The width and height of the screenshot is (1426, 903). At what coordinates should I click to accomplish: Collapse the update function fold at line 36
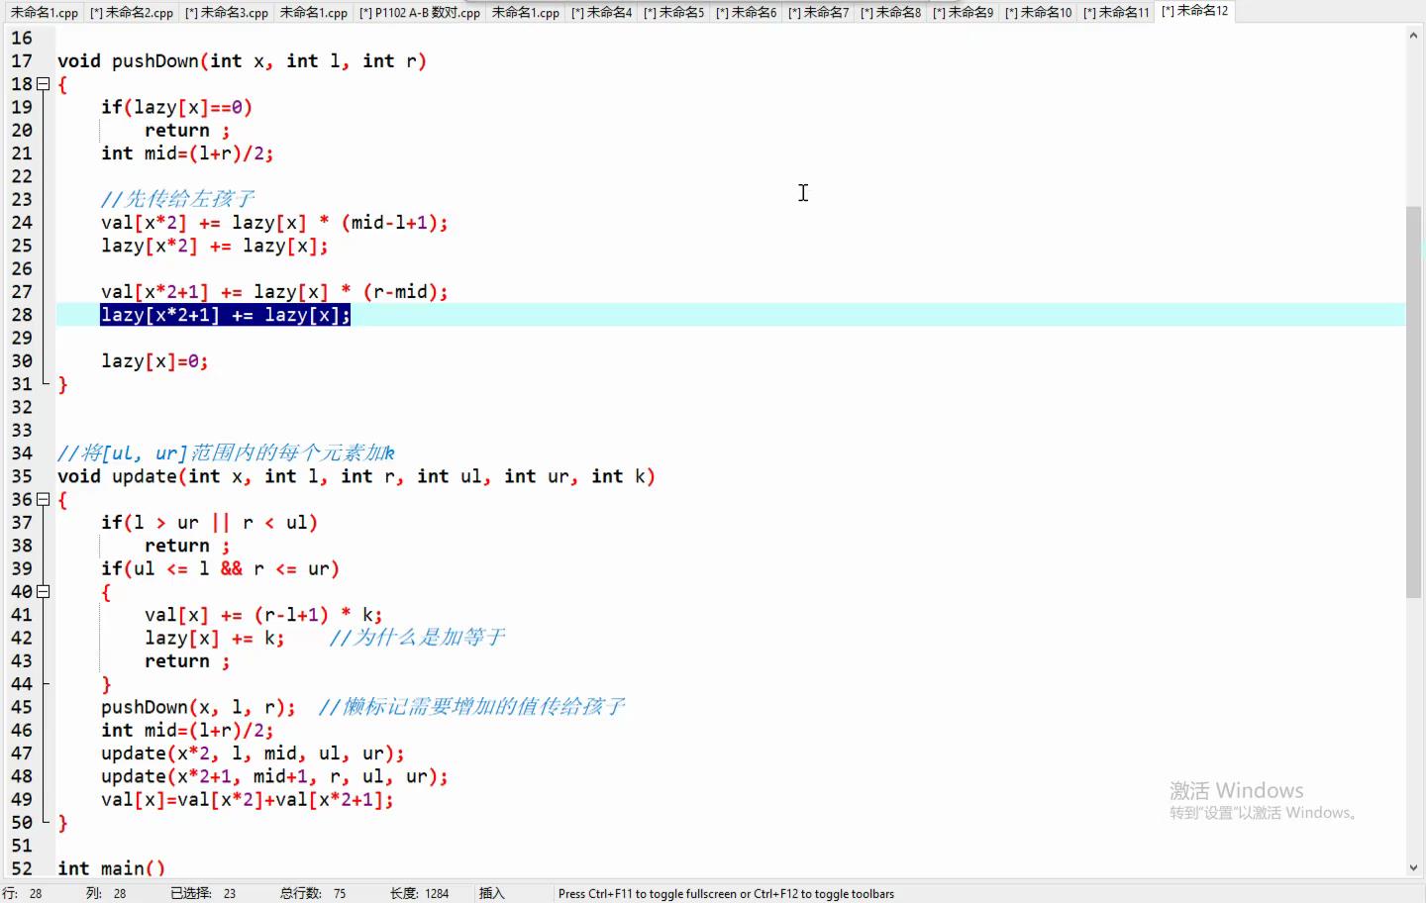click(x=44, y=500)
